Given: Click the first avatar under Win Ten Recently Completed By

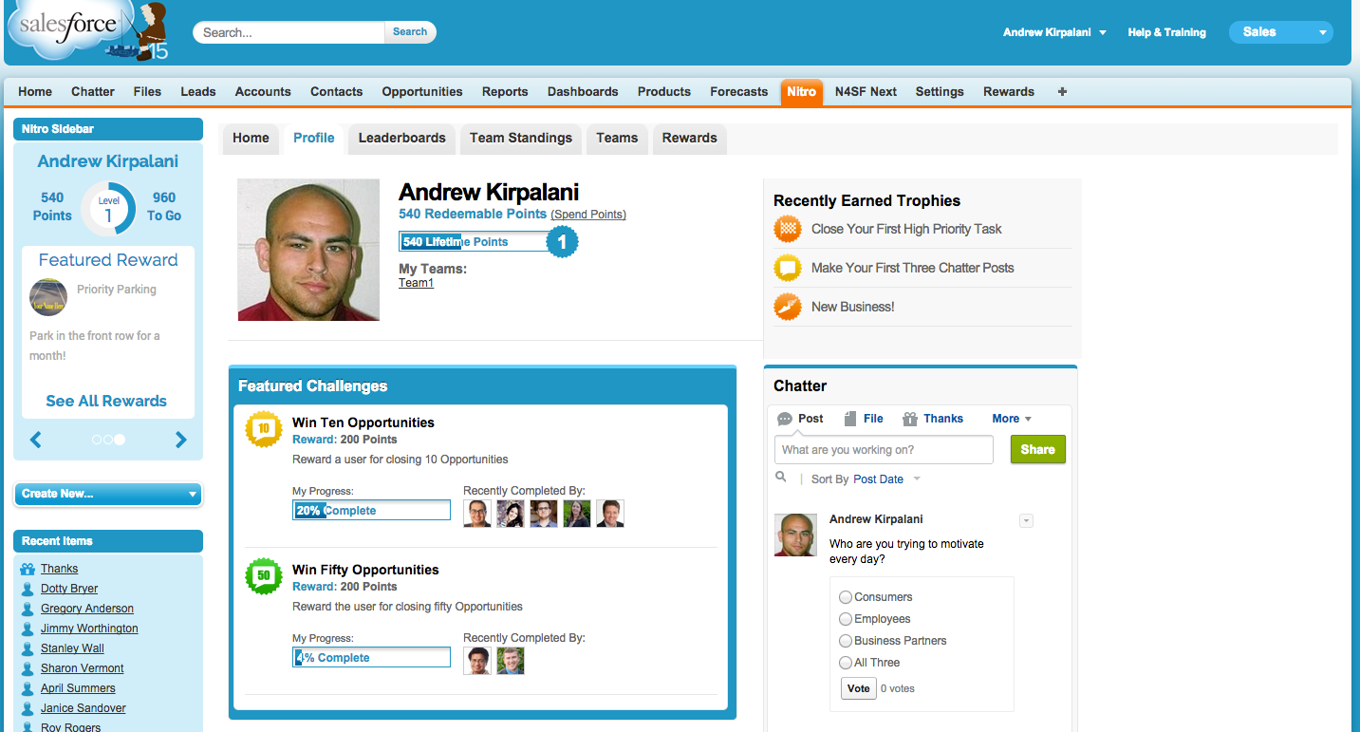Looking at the screenshot, I should (477, 514).
